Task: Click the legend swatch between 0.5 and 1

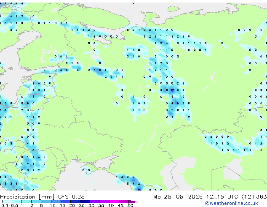Action: (17, 202)
